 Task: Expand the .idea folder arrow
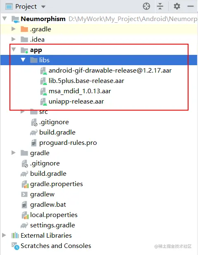coord(14,39)
